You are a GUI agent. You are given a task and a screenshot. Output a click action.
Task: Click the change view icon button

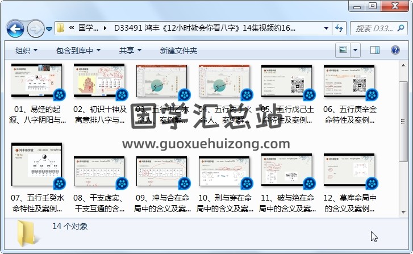point(343,50)
